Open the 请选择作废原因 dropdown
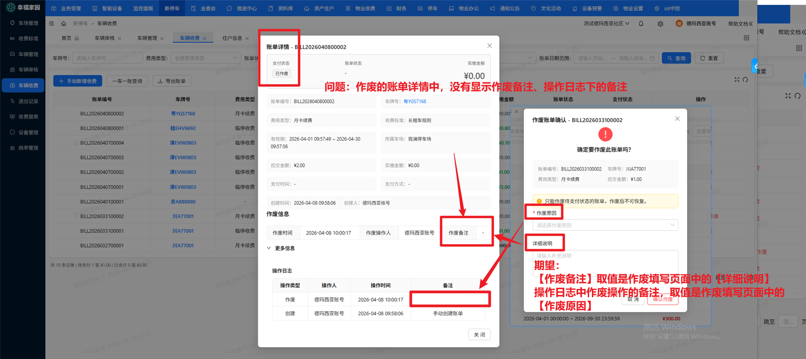 [605, 225]
